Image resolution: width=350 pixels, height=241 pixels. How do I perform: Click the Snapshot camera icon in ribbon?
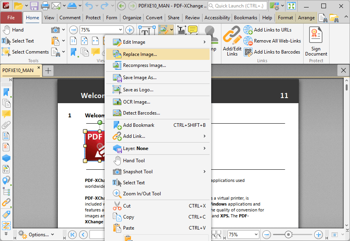pyautogui.click(x=55, y=30)
